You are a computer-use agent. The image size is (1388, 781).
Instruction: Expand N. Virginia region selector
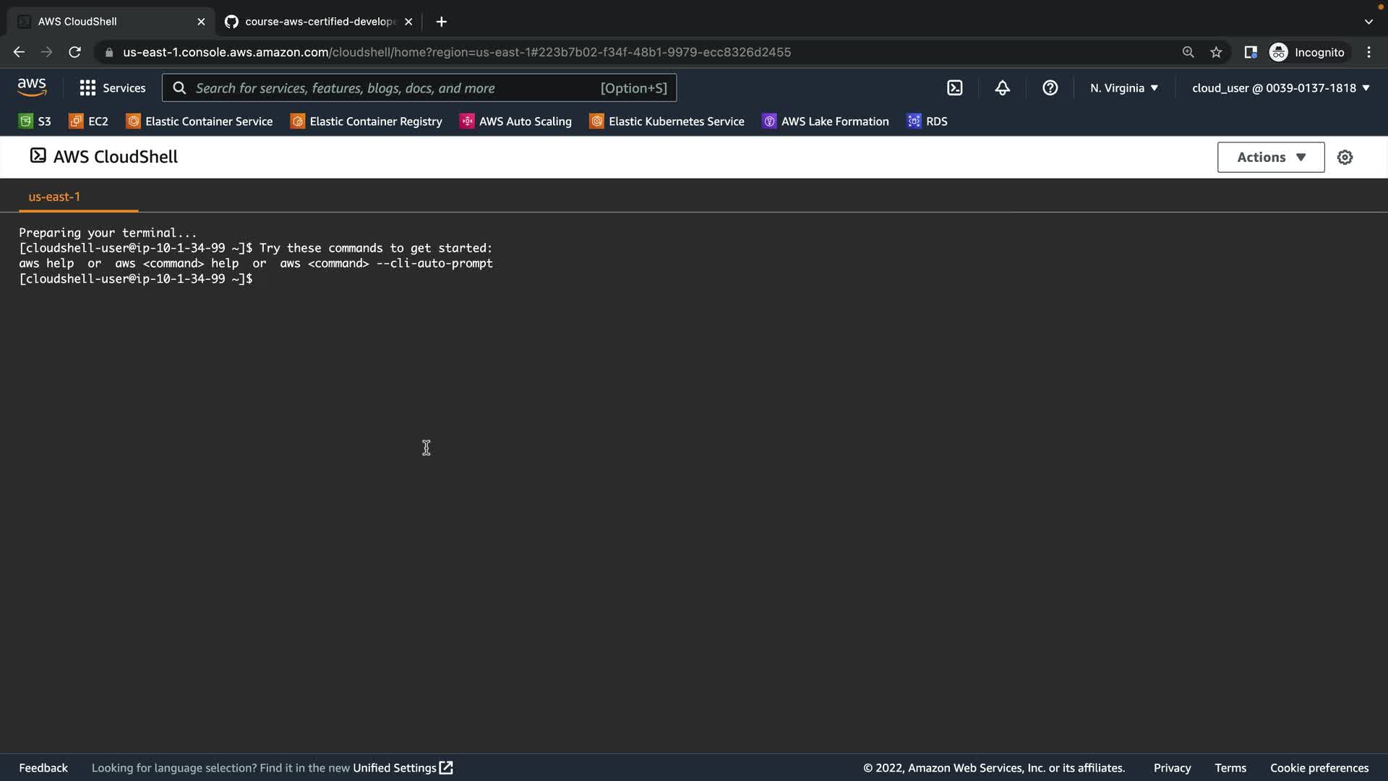pyautogui.click(x=1123, y=88)
